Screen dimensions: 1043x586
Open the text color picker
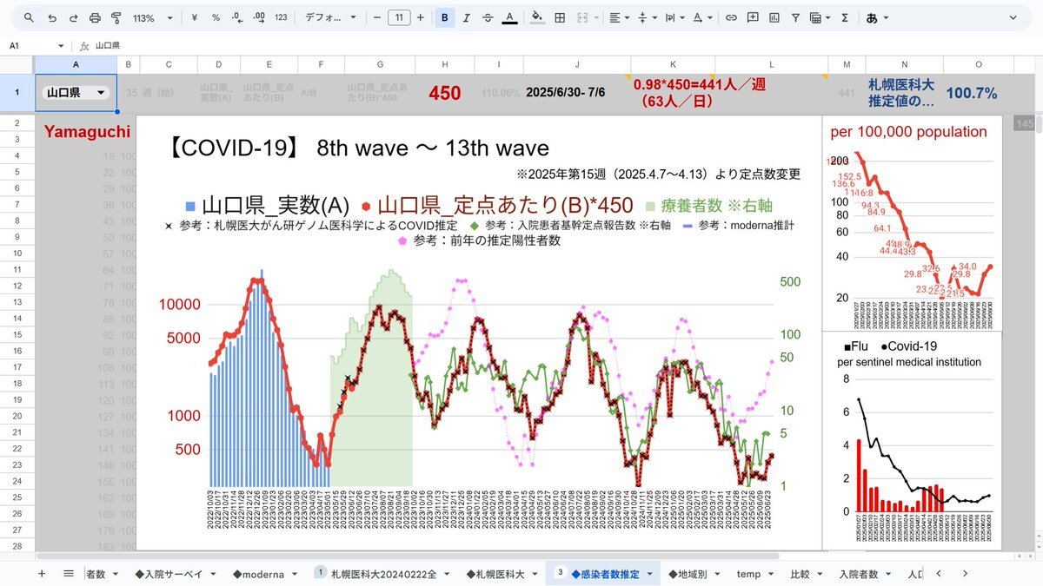(x=509, y=17)
